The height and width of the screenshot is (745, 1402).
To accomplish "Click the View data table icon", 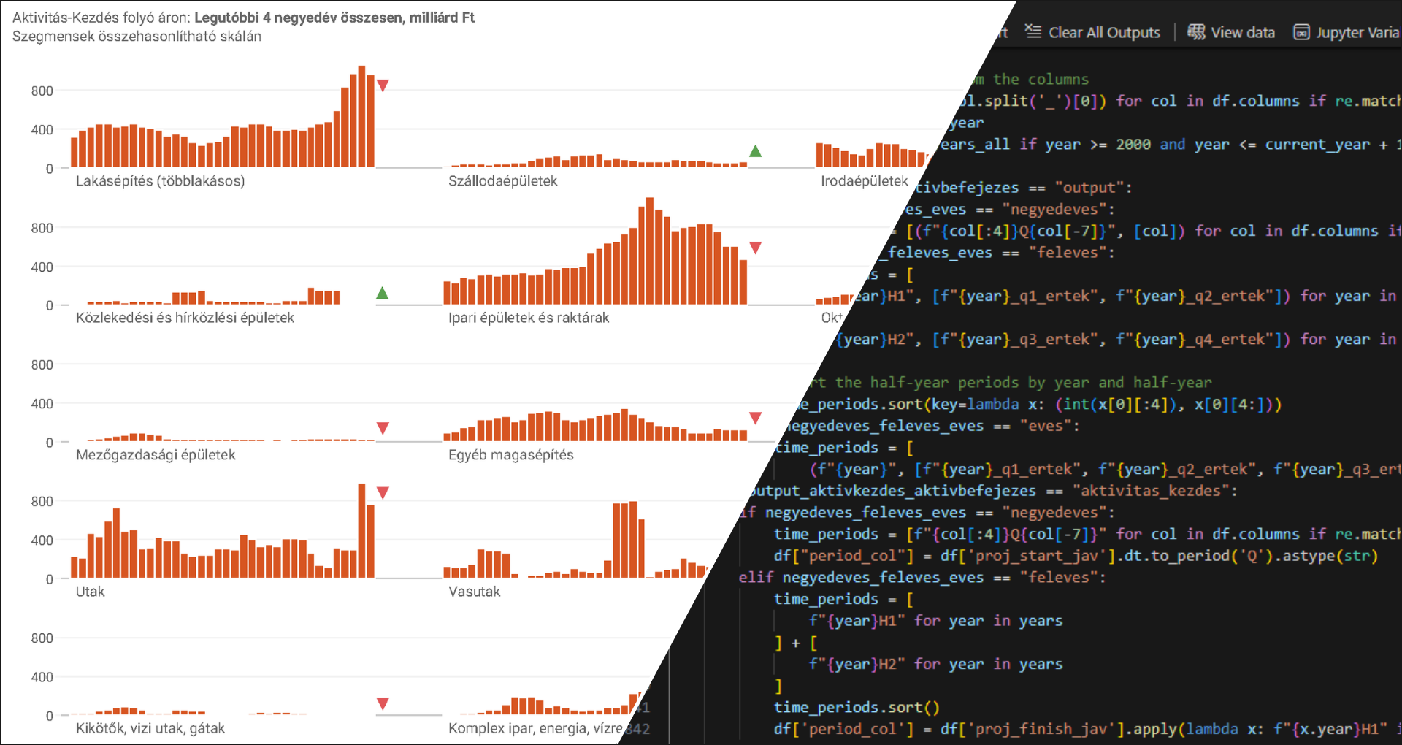I will 1196,32.
